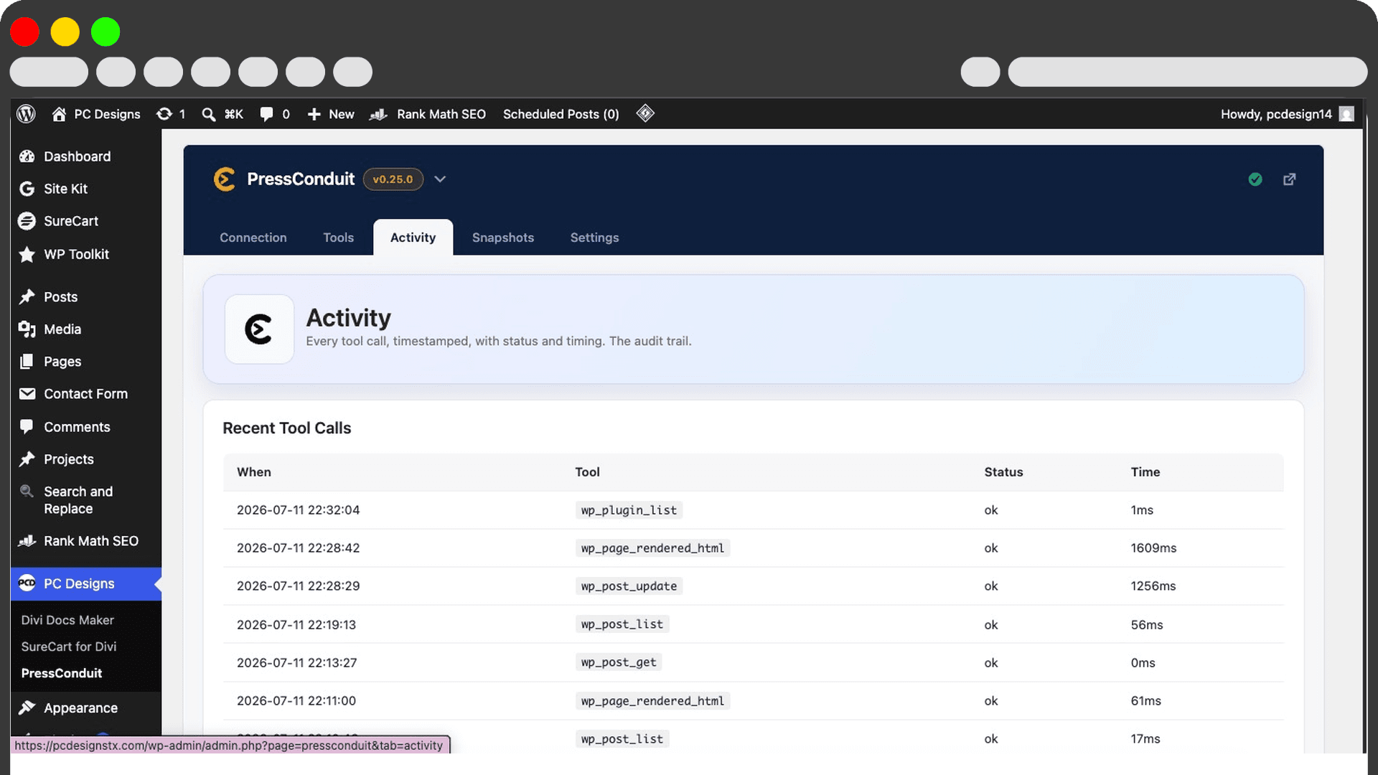This screenshot has height=775, width=1378.
Task: Open the Comments sidebar icon
Action: coord(27,426)
